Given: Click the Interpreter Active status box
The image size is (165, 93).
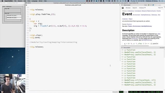Looking at the screenshot, I should 121,92.
